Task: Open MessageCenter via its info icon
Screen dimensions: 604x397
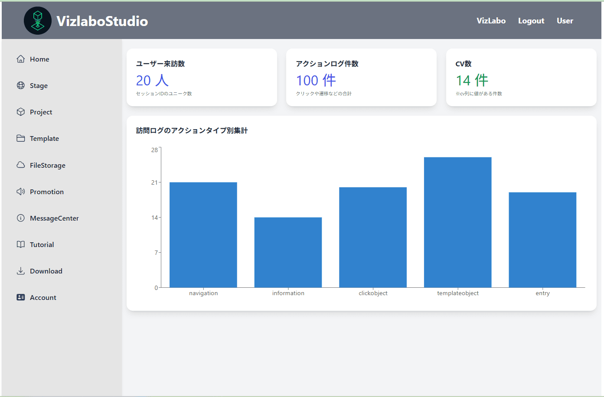Action: 20,218
